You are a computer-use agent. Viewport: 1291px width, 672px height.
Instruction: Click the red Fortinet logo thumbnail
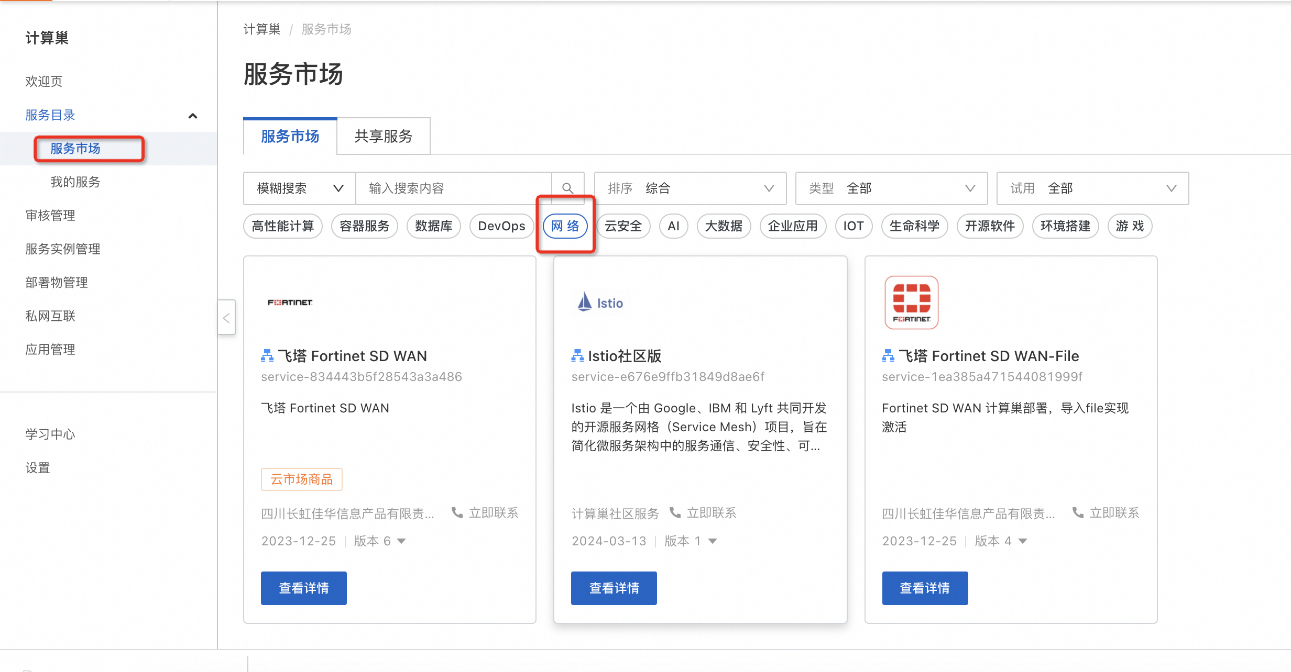click(911, 303)
